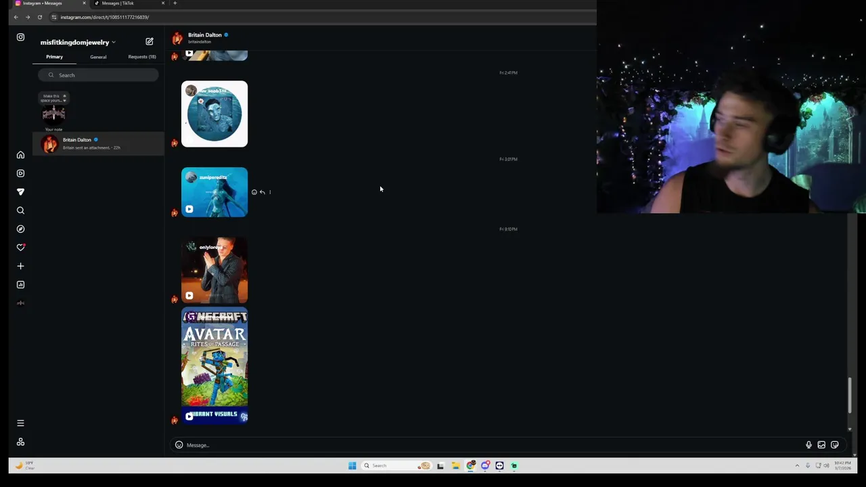The width and height of the screenshot is (866, 487).
Task: Click the browser address bar URL
Action: coord(104,17)
